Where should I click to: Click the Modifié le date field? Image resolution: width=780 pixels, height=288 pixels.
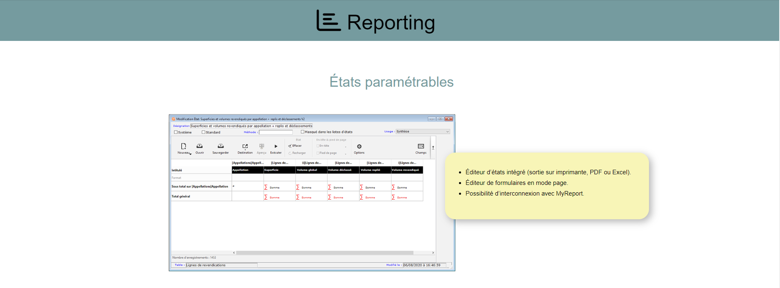425,265
